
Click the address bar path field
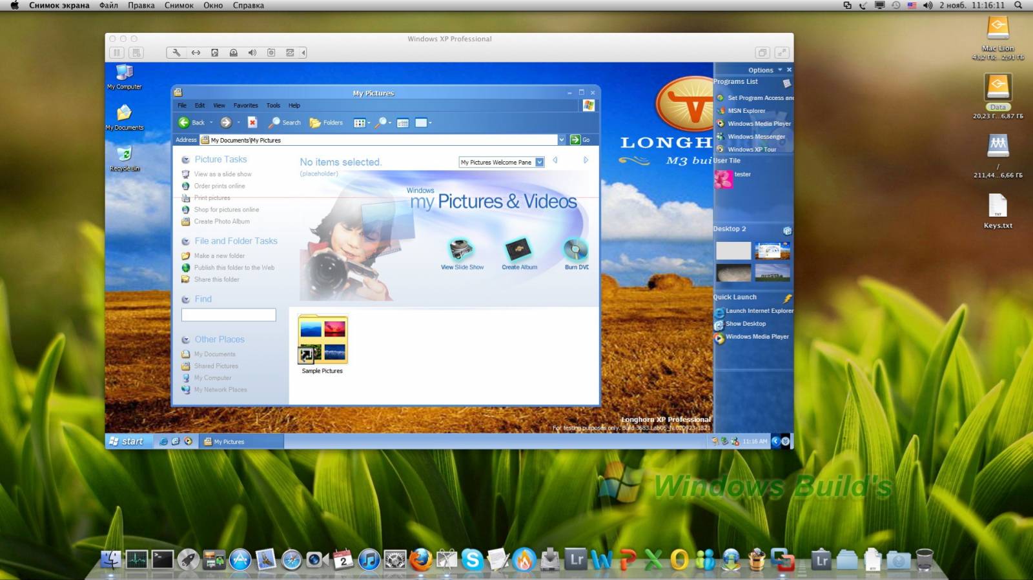378,140
